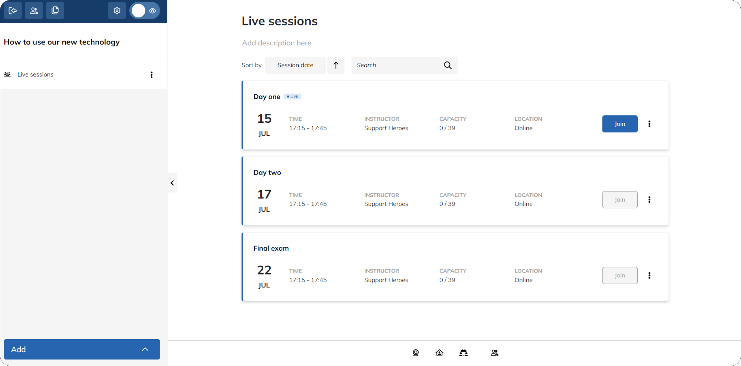Enable preview mode with the eye icon
741x366 pixels.
tap(153, 11)
